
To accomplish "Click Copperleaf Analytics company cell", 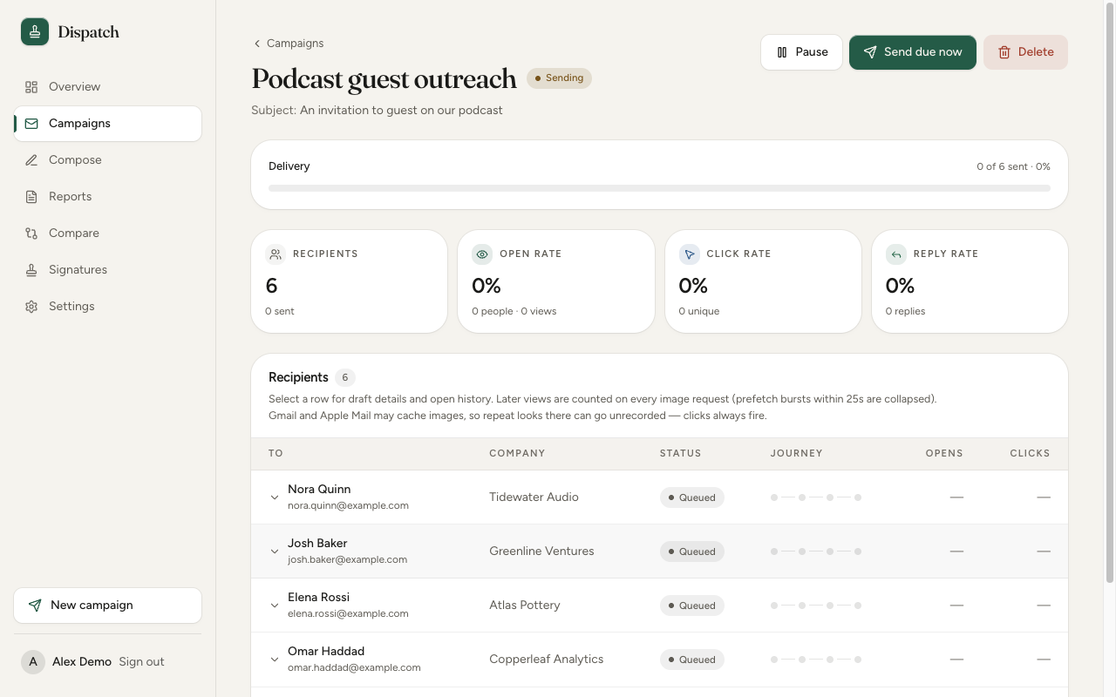I will point(547,660).
